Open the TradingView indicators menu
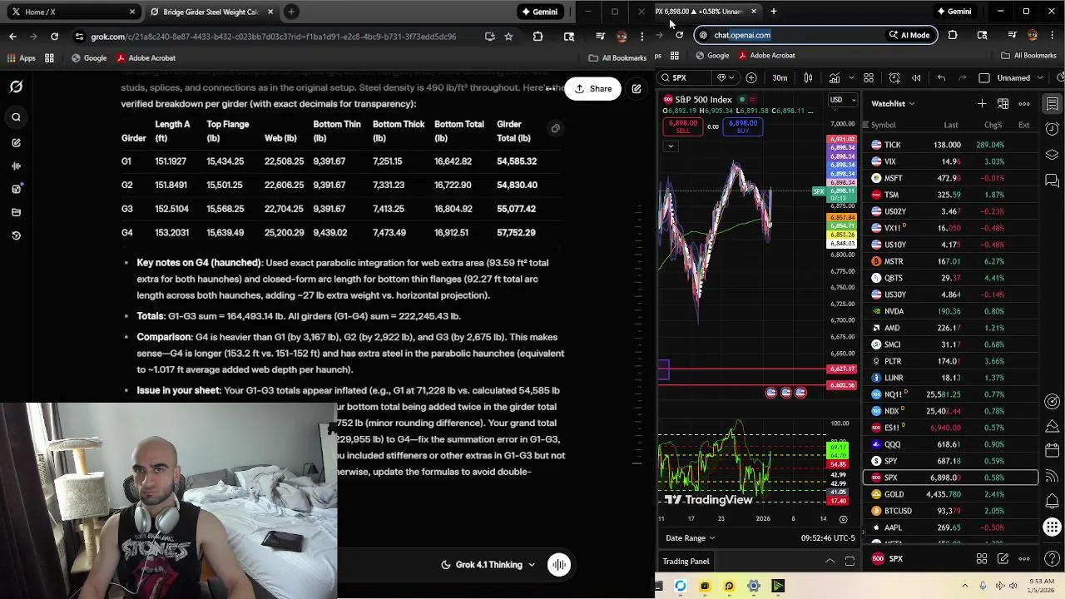Viewport: 1065px width, 599px height. click(834, 77)
